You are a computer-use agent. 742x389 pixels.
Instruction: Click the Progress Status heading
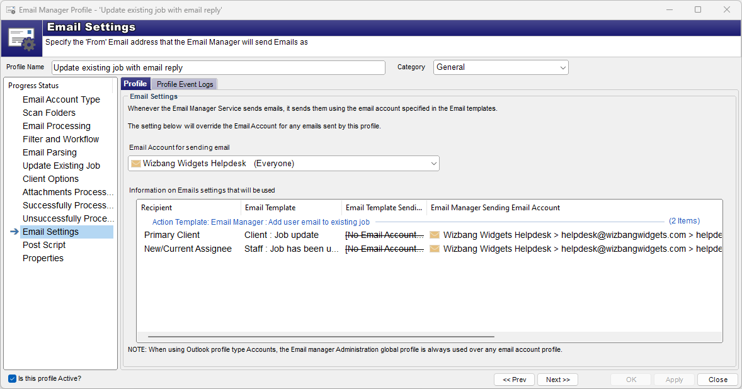point(33,86)
